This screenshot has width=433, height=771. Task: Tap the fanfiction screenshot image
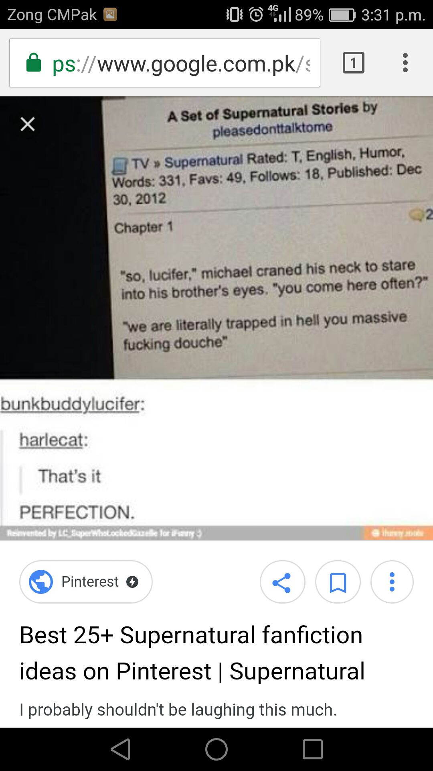click(216, 318)
